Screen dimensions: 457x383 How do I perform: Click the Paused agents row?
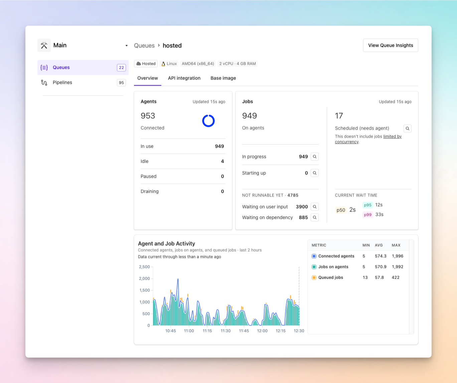pos(183,176)
